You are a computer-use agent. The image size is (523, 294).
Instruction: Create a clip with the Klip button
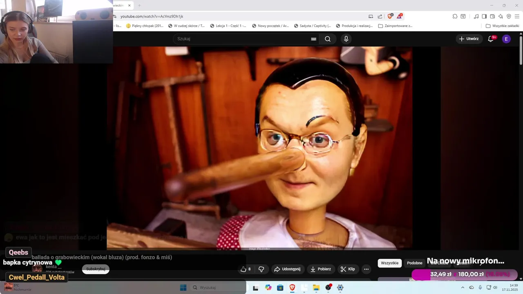[348, 269]
